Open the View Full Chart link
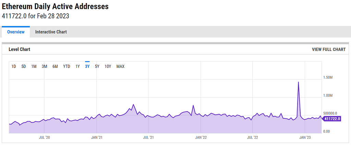The height and width of the screenshot is (146, 351). 329,49
